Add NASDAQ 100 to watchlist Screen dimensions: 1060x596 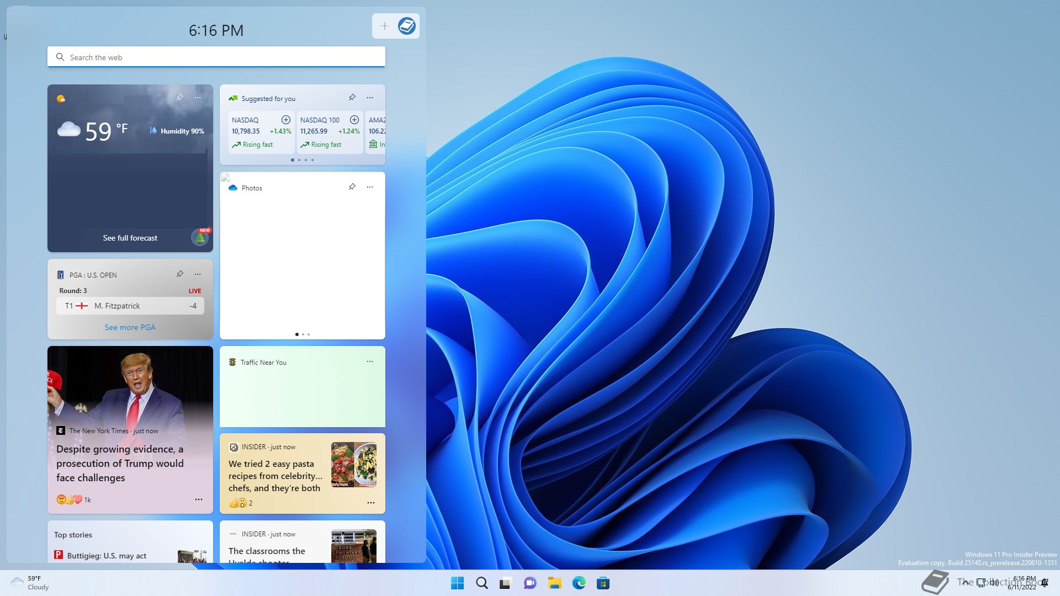point(354,120)
